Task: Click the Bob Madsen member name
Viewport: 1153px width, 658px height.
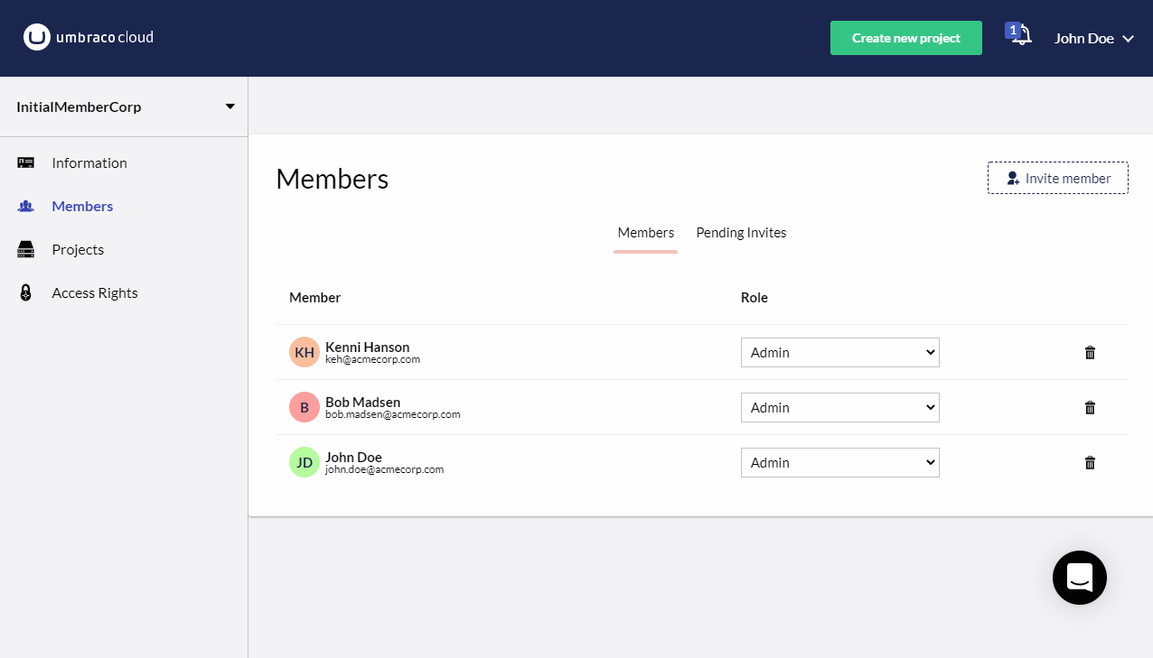Action: (362, 402)
